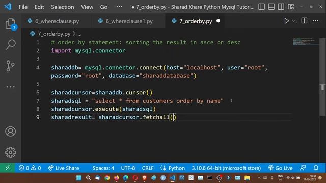The height and width of the screenshot is (183, 326).
Task: Split the editor to the right
Action: [x=304, y=21]
